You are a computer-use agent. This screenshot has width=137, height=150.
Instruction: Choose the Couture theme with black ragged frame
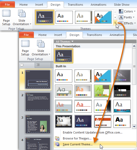64,121
